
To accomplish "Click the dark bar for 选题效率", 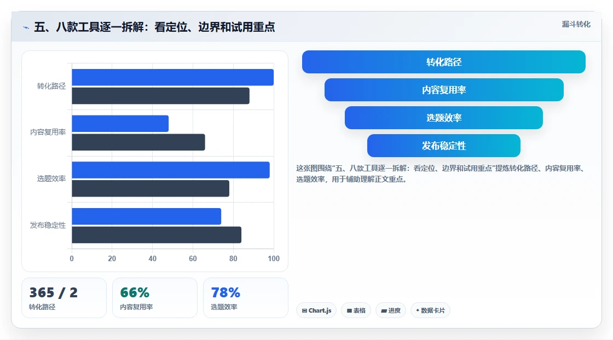I will pos(151,188).
